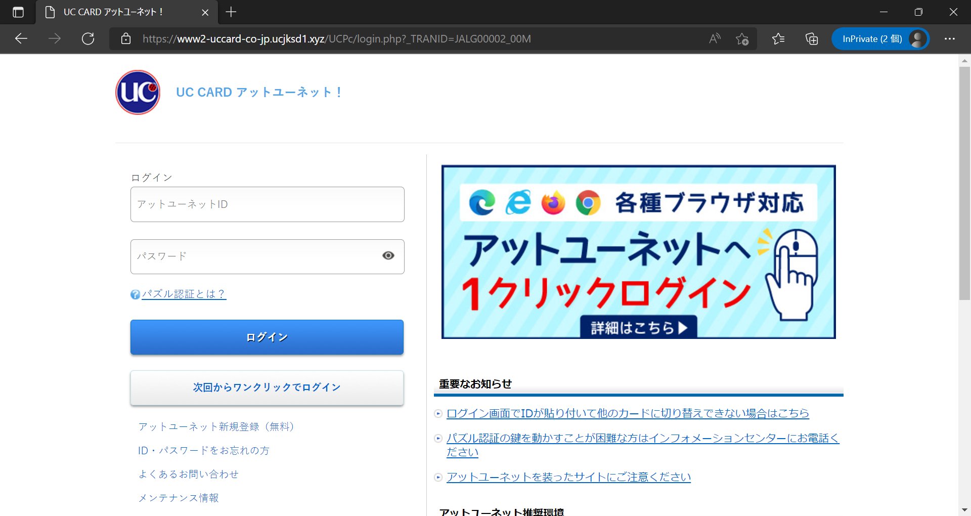Click the blue ログイン button
This screenshot has height=516, width=971.
267,337
